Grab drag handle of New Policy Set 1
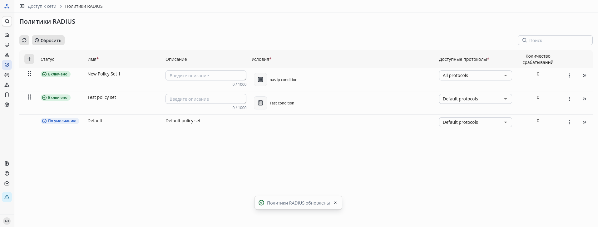The height and width of the screenshot is (227, 598). click(29, 74)
